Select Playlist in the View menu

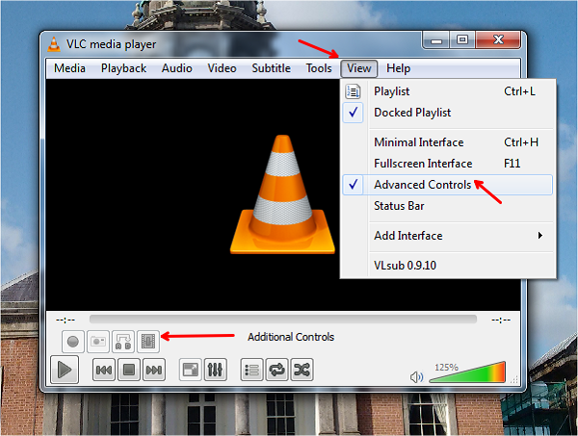tap(448, 91)
